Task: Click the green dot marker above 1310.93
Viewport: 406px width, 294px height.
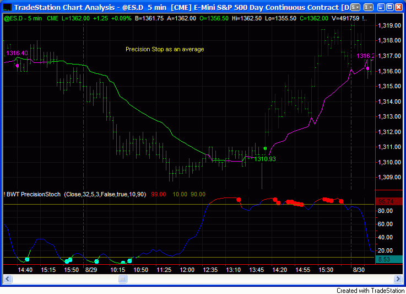Action: pyautogui.click(x=265, y=148)
